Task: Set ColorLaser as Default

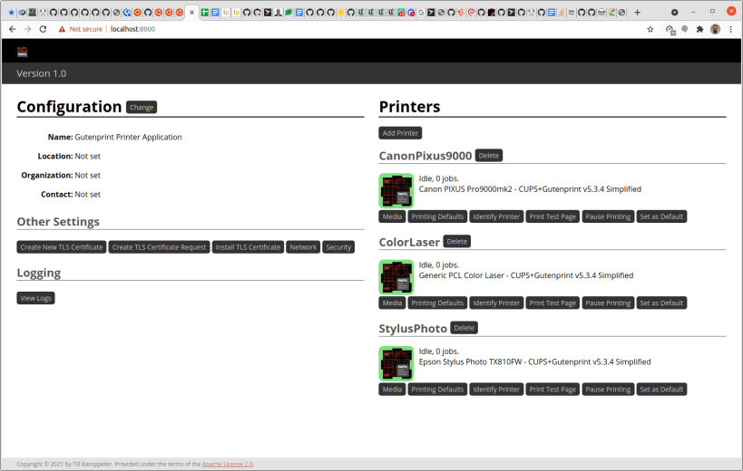Action: pyautogui.click(x=661, y=303)
